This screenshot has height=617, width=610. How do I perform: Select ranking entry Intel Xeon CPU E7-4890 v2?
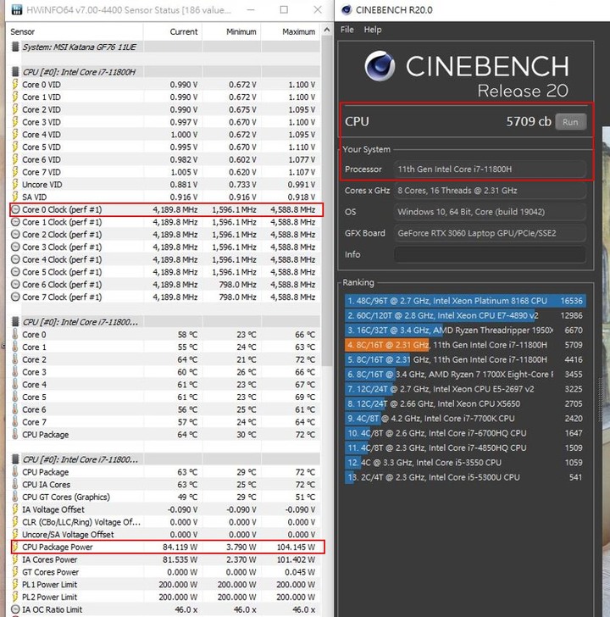pyautogui.click(x=465, y=315)
